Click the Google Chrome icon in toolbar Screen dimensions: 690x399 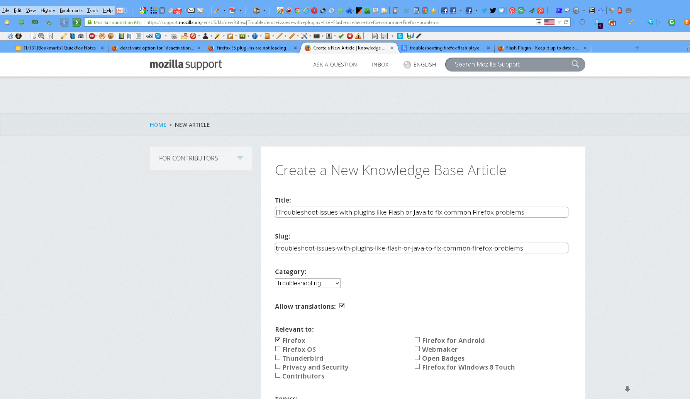[297, 10]
